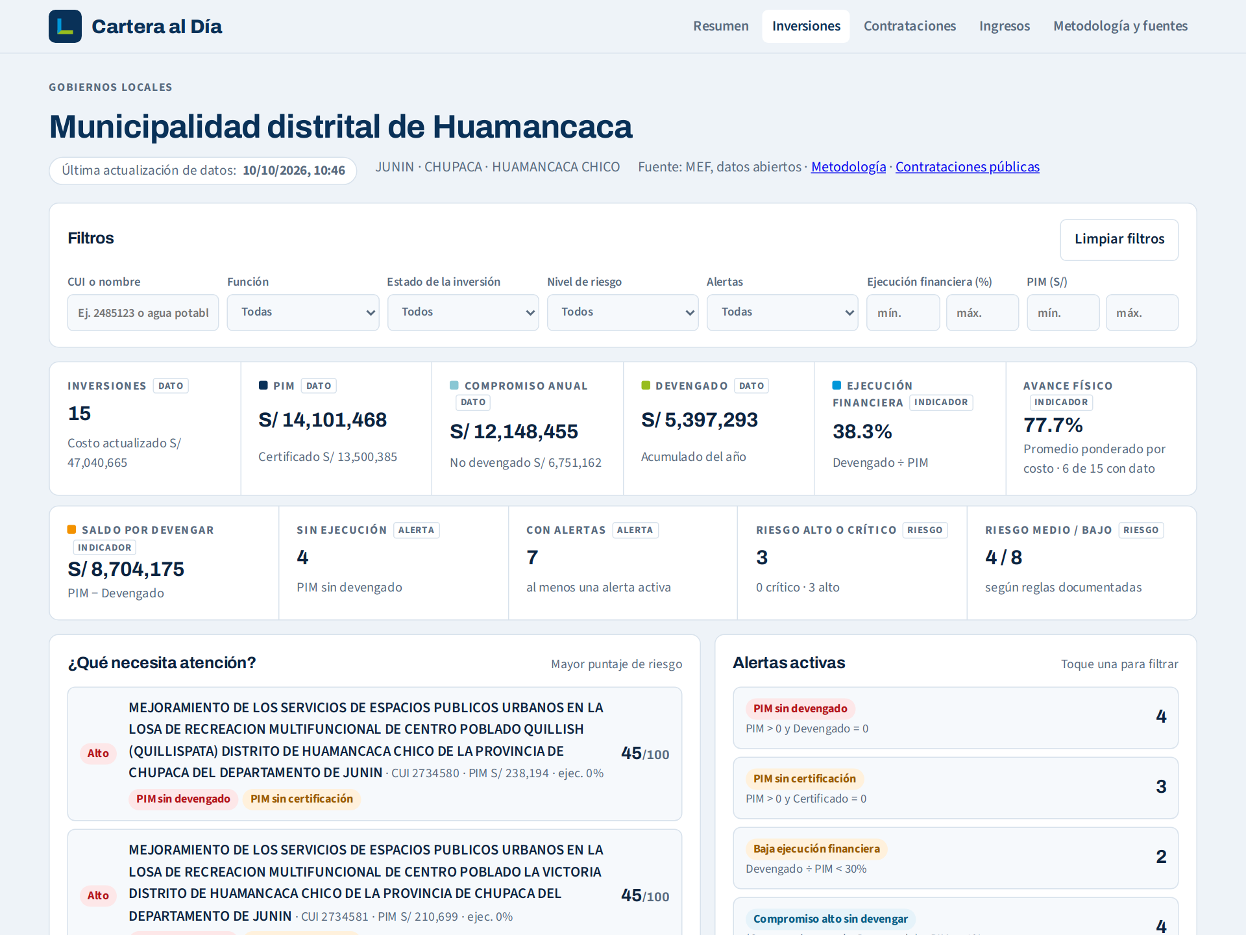
Task: Click the orange Saldo por Devengar square
Action: coord(72,529)
